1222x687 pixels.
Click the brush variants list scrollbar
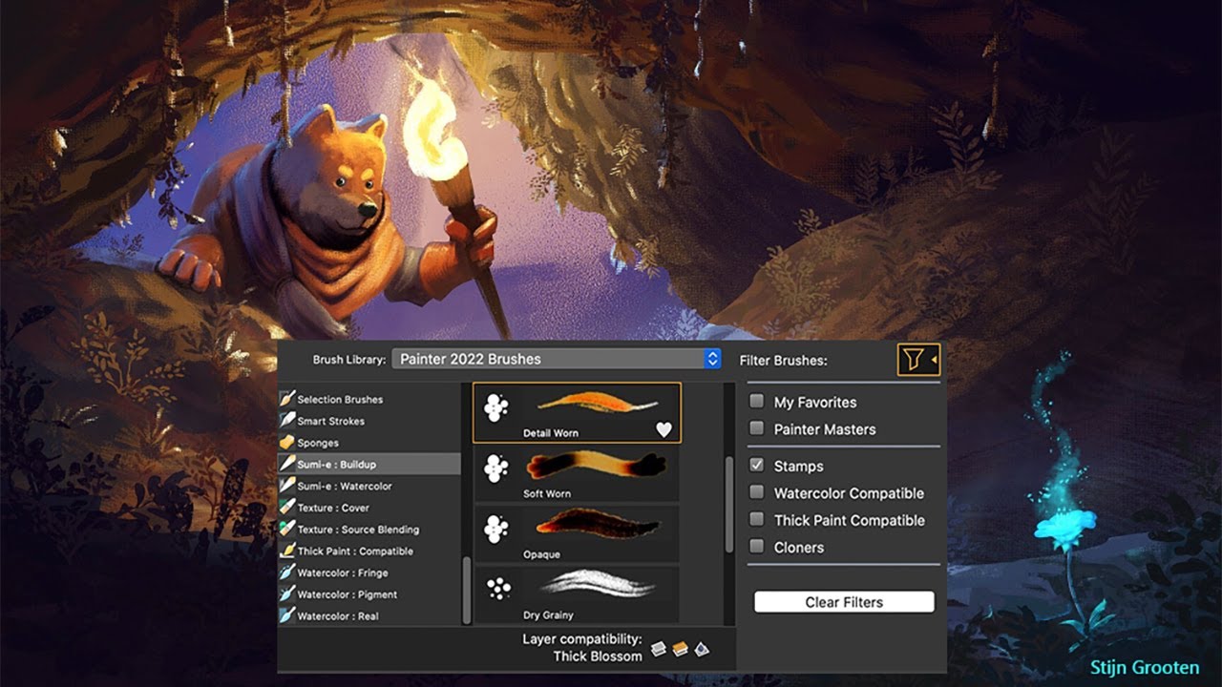point(729,505)
